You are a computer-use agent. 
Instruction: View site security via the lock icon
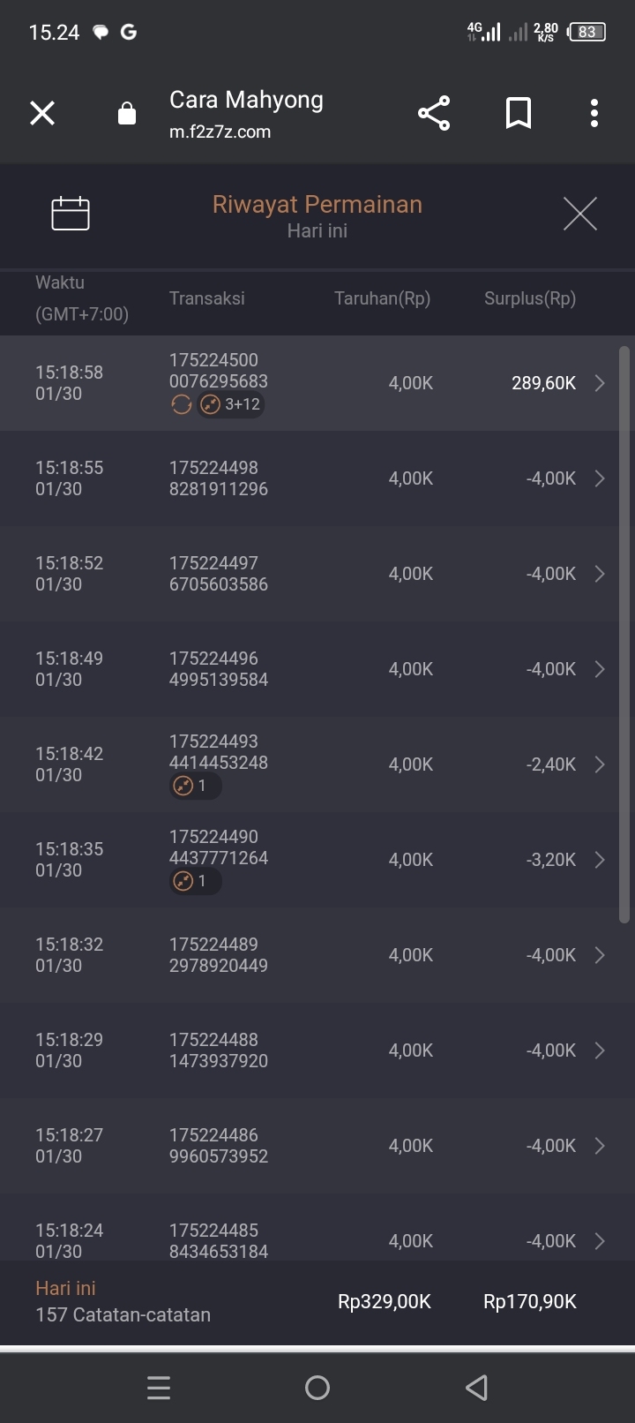[127, 114]
